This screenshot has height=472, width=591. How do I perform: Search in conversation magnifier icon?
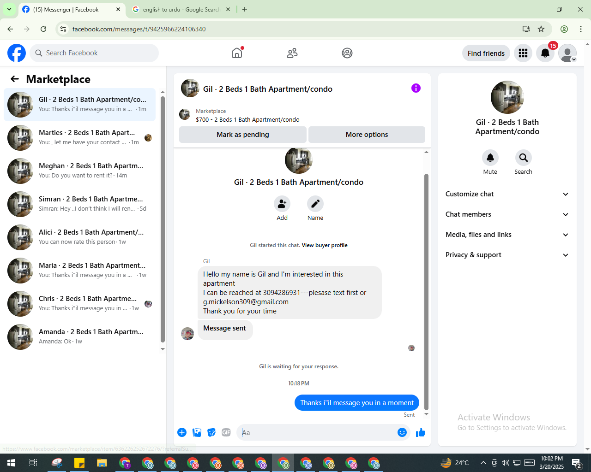click(524, 158)
